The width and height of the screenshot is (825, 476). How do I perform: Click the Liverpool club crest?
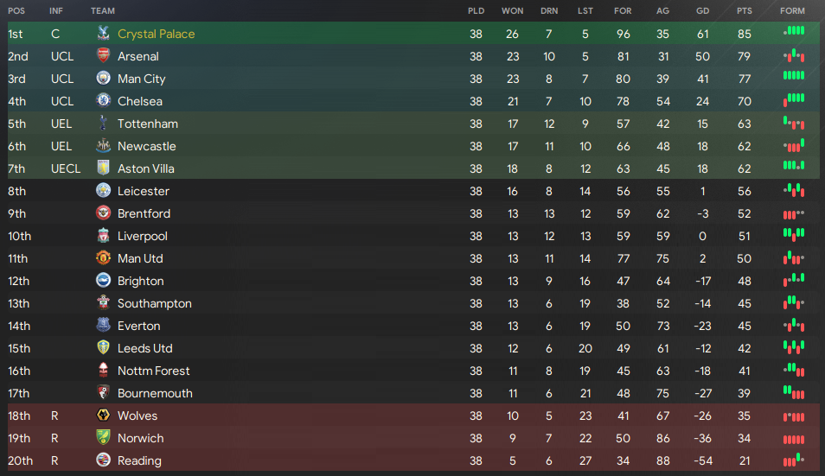pyautogui.click(x=103, y=236)
